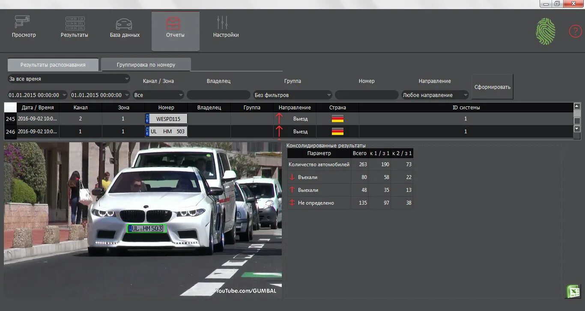The width and height of the screenshot is (585, 311).
Task: Open the Группа "Без фильтров" dropdown
Action: (292, 95)
